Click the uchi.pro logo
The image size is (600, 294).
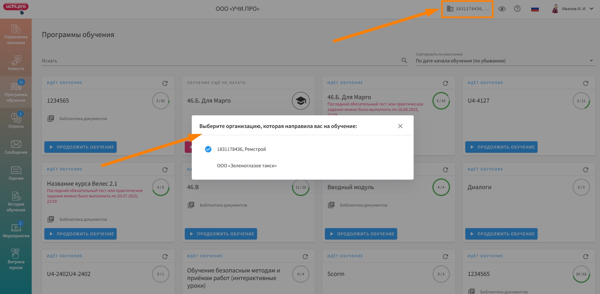point(16,7)
